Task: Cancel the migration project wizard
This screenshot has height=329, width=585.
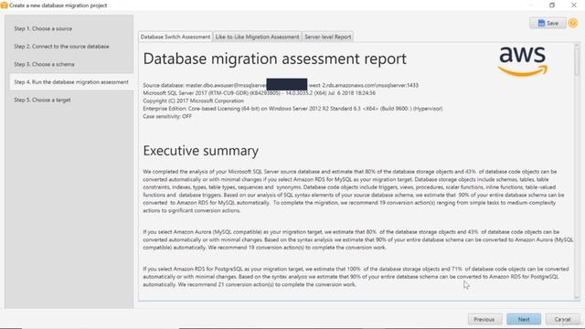Action: click(562, 319)
